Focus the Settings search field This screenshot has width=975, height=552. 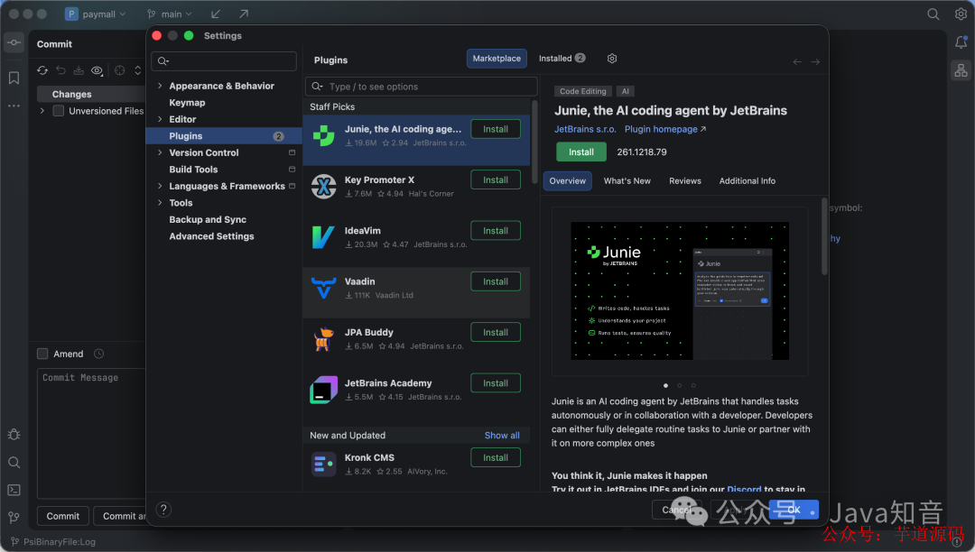click(x=224, y=60)
